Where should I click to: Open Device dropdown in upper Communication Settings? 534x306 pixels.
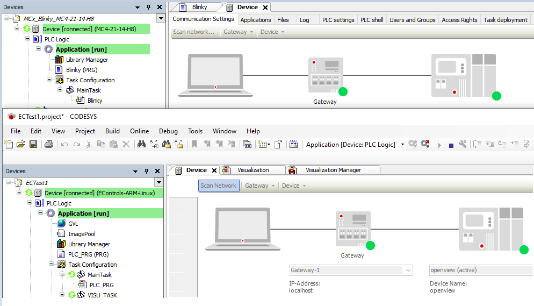[272, 32]
